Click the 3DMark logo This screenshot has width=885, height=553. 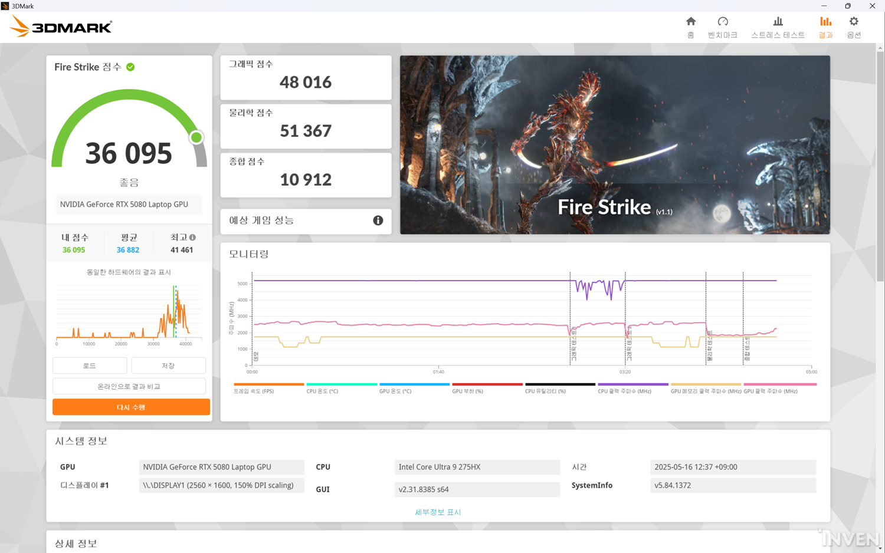pyautogui.click(x=61, y=27)
